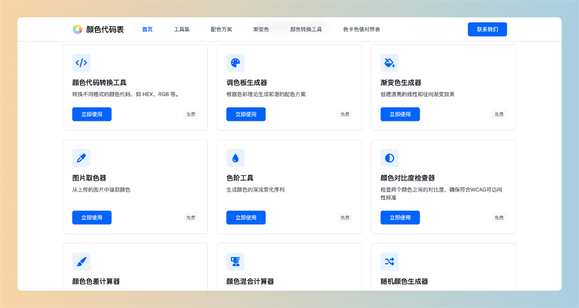Click the 颜色对比度检查器 card heading
This screenshot has height=308, width=579.
pyautogui.click(x=408, y=178)
